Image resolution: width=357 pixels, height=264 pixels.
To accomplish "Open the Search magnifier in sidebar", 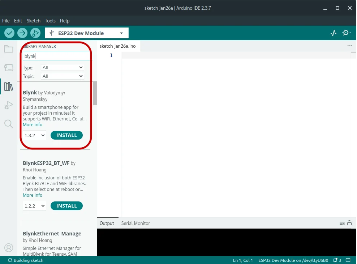I will pyautogui.click(x=9, y=124).
